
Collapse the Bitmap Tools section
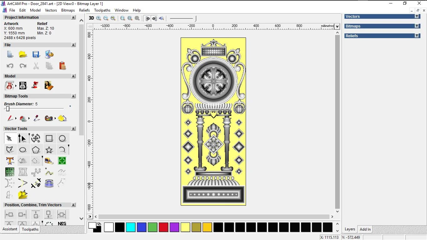pos(73,96)
